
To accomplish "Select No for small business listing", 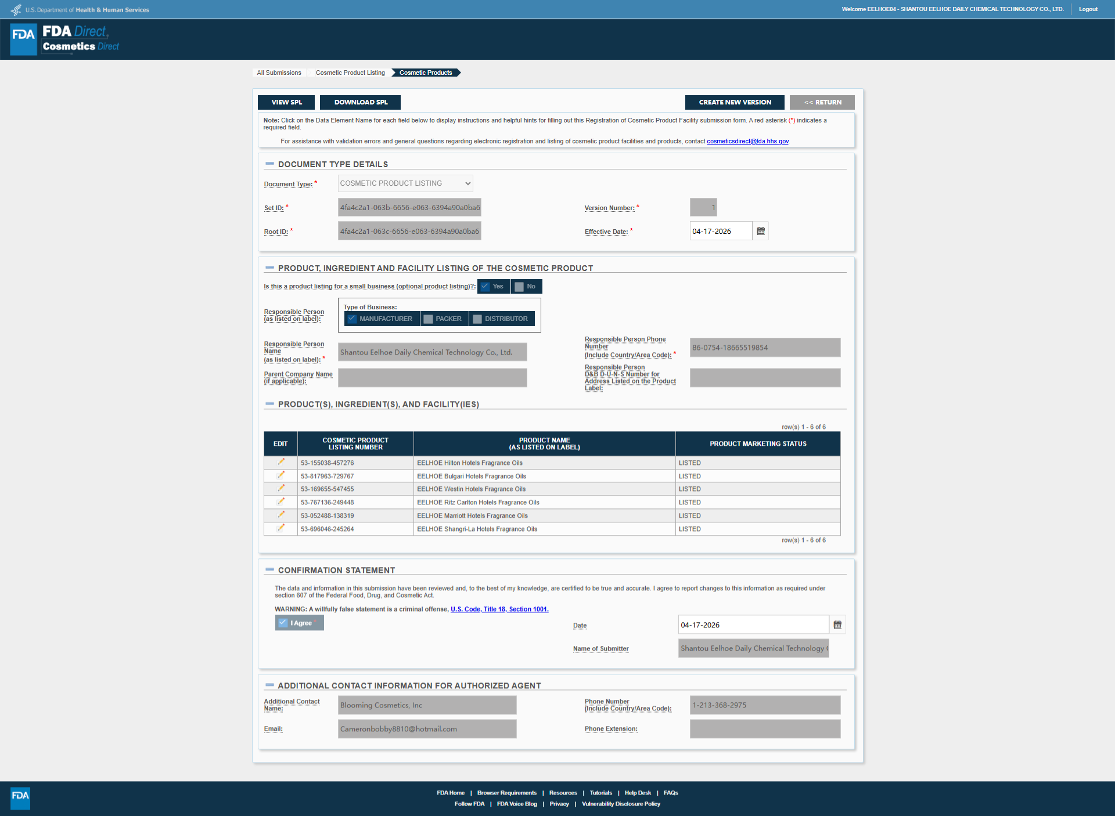I will [527, 286].
